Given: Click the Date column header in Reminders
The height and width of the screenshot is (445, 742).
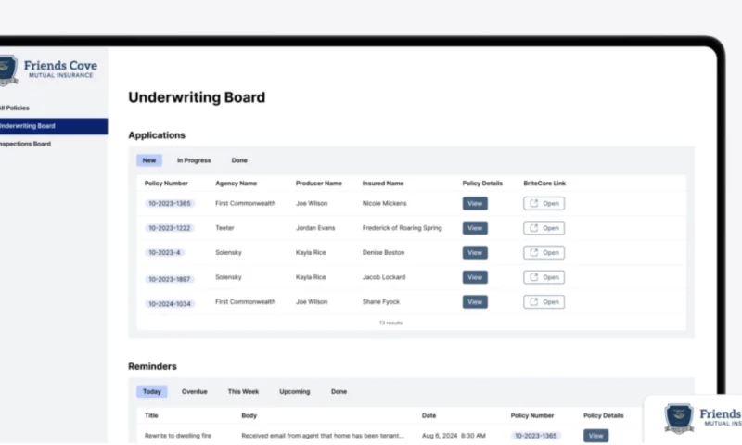Looking at the screenshot, I should click(429, 415).
